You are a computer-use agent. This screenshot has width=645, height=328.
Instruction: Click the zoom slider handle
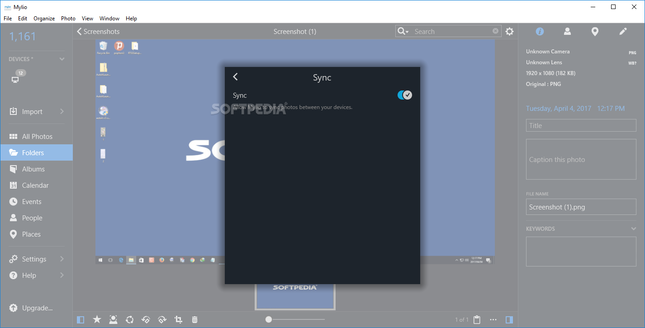tap(269, 319)
